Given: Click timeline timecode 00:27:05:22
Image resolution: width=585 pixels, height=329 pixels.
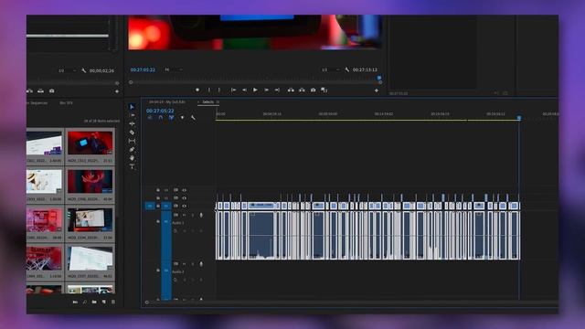Looking at the screenshot, I should click(x=160, y=111).
